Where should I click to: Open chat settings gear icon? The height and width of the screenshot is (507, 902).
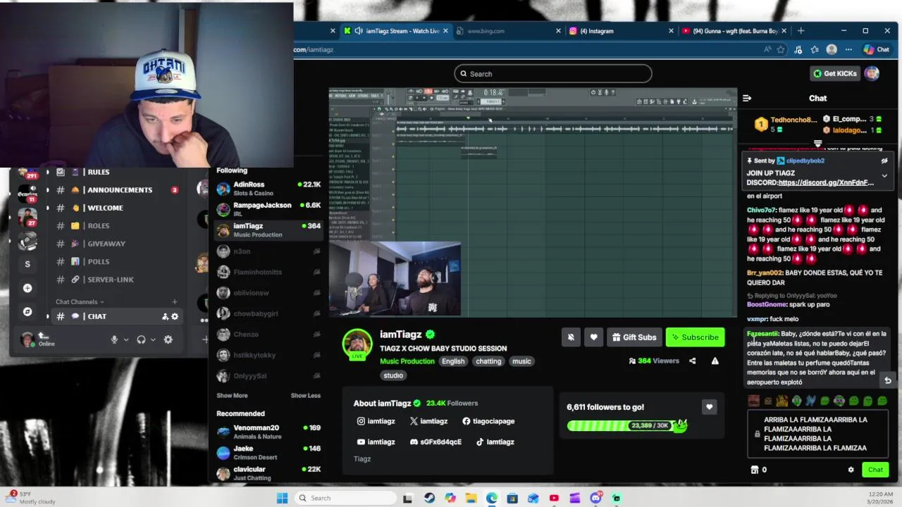pyautogui.click(x=851, y=470)
